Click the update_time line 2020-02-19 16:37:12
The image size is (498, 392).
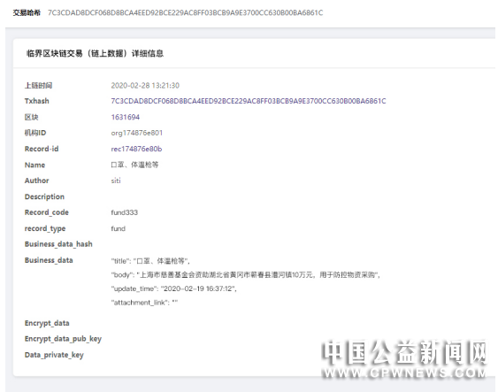click(x=173, y=288)
